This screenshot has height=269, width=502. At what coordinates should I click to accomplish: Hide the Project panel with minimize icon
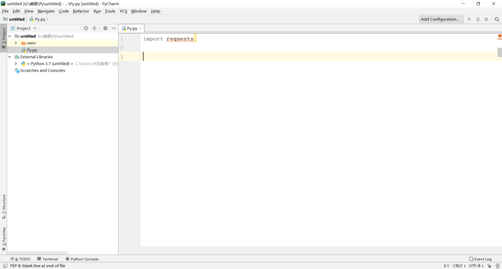coord(114,28)
